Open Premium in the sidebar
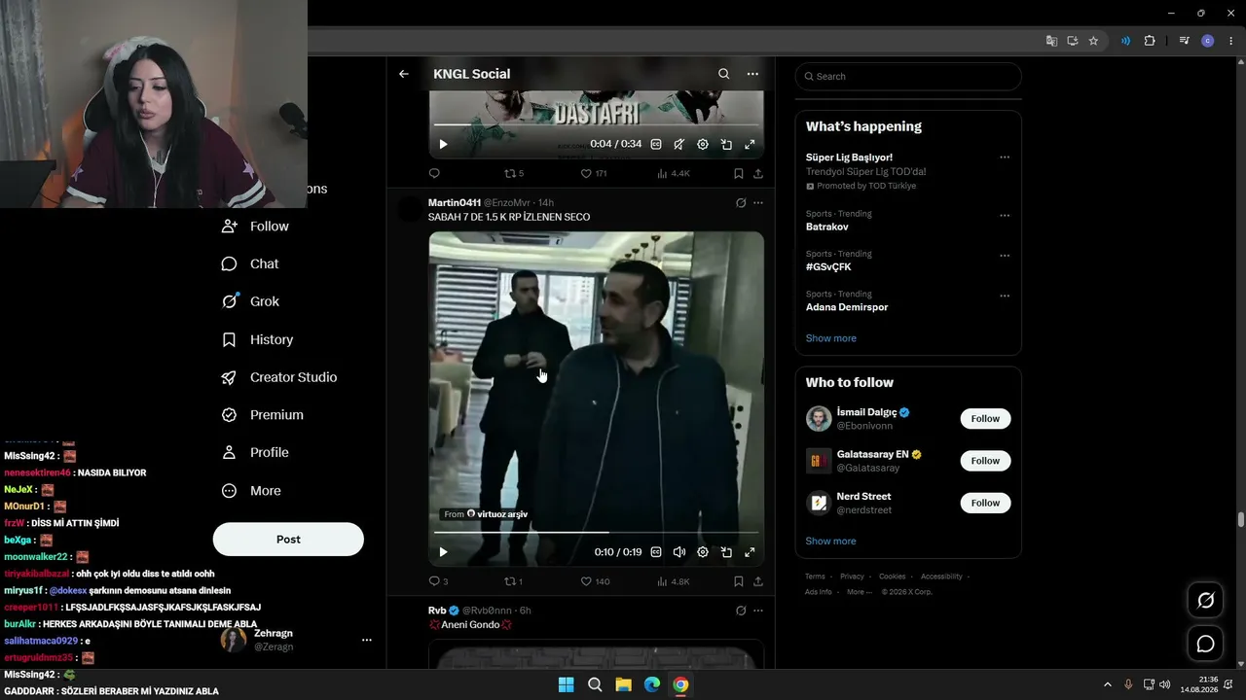This screenshot has width=1246, height=700. point(262,415)
